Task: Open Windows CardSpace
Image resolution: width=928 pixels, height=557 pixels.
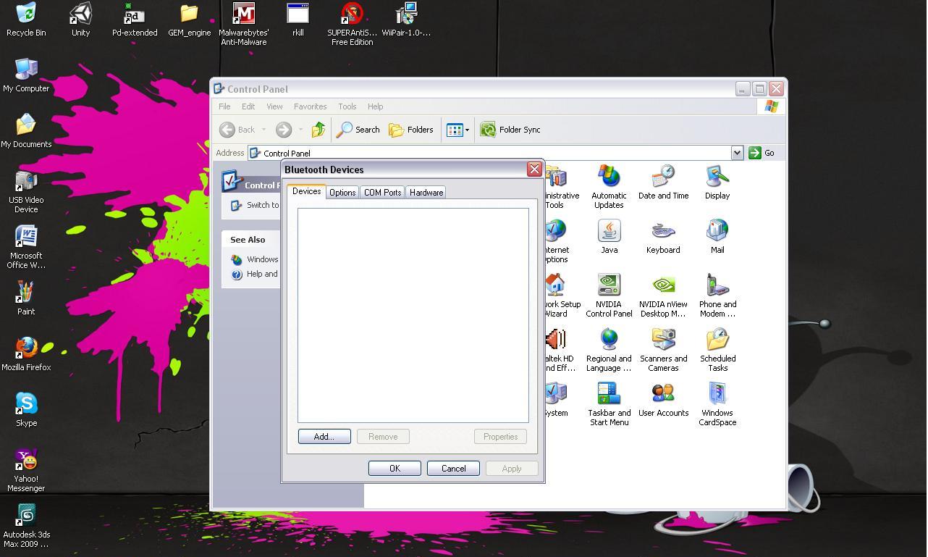Action: tap(717, 395)
